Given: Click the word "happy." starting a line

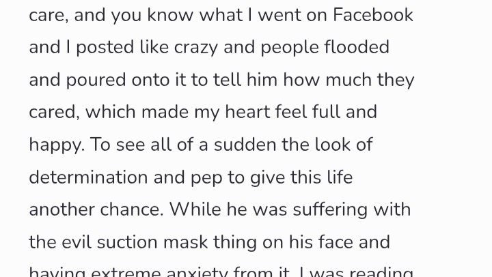Looking at the screenshot, I should pos(57,146).
